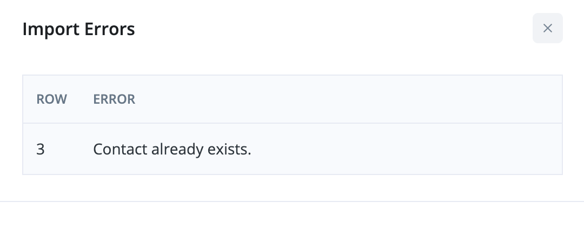Close the Import Errors dialog
This screenshot has height=242, width=584.
548,28
